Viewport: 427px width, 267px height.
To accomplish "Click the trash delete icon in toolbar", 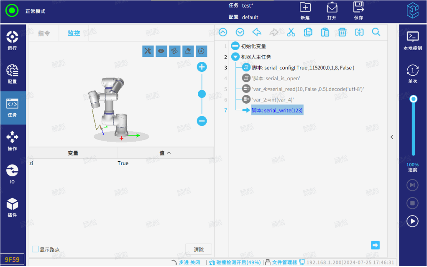I will (342, 32).
